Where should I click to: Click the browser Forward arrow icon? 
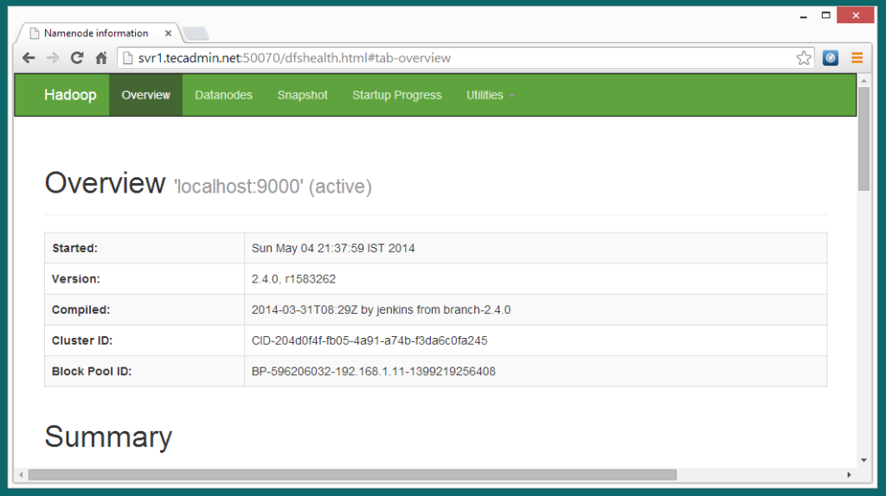coord(53,58)
